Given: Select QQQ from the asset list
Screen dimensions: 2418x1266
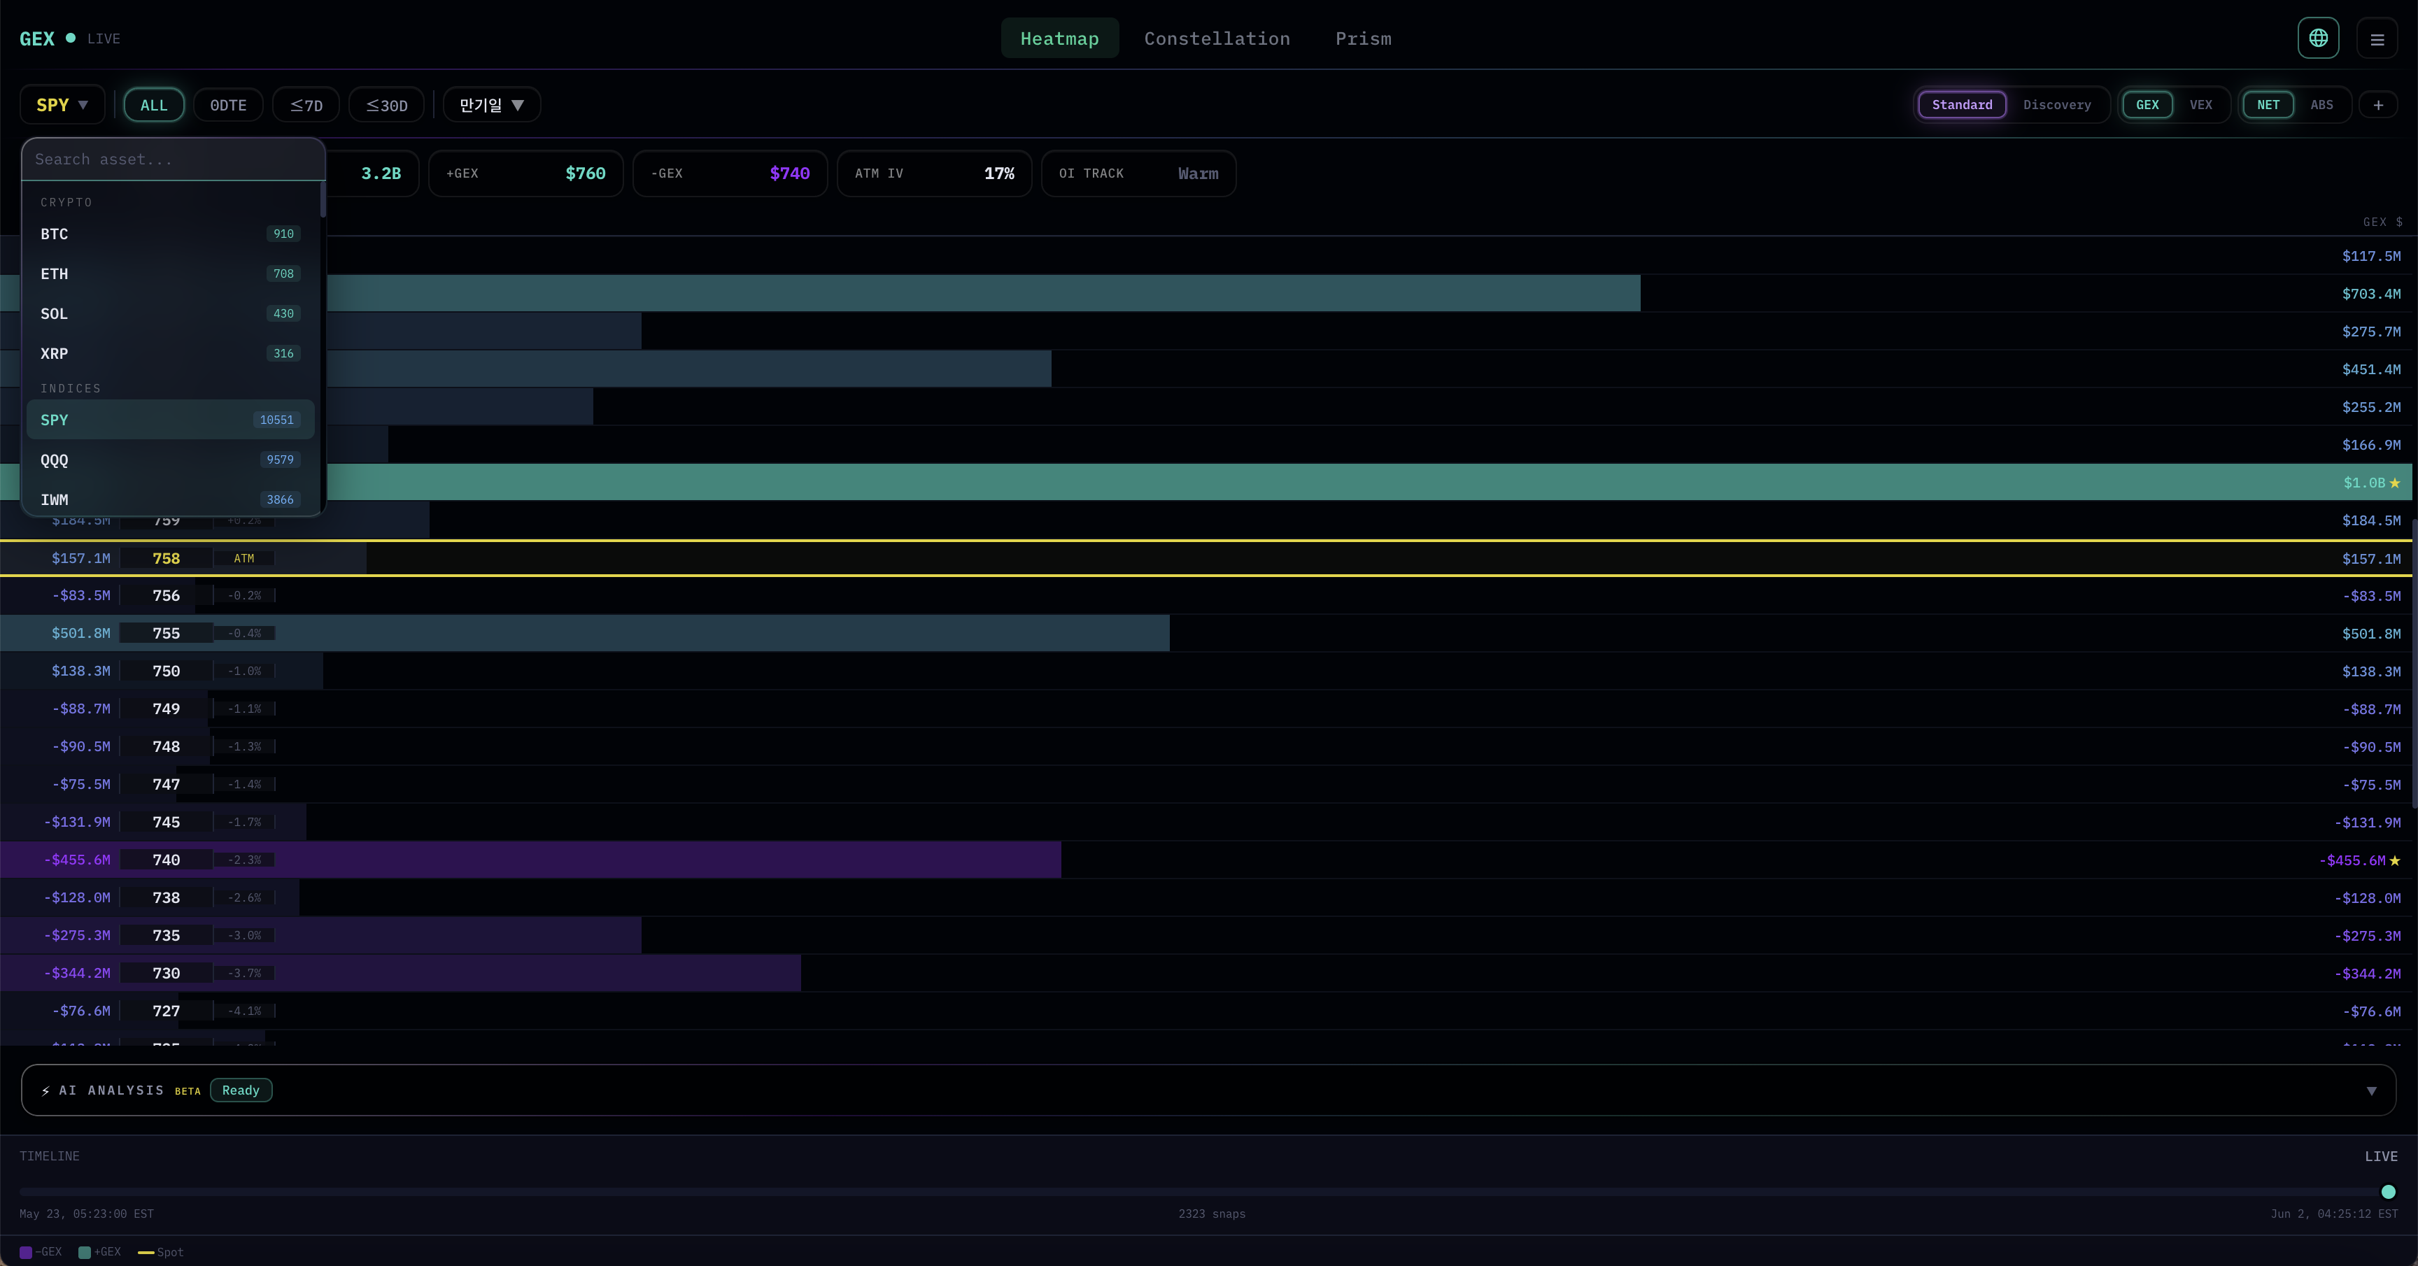Looking at the screenshot, I should 170,460.
